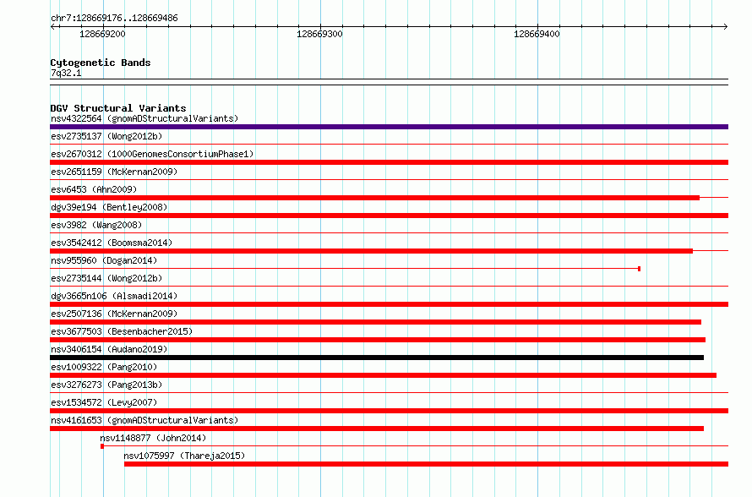
Task: Click the nsv955960 (Dogan2014) label
Action: (x=104, y=260)
